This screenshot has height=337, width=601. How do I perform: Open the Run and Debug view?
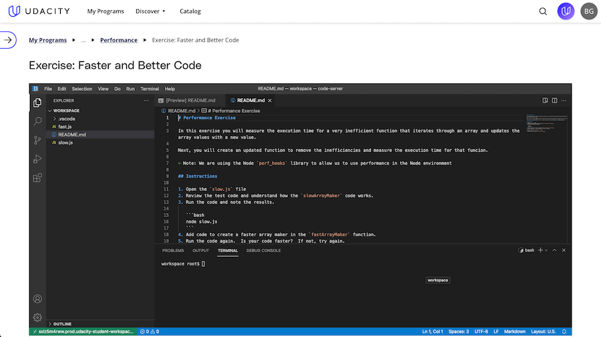click(x=37, y=159)
